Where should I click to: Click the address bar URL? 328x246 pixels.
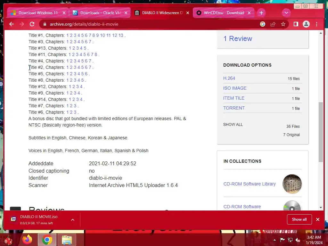click(84, 24)
